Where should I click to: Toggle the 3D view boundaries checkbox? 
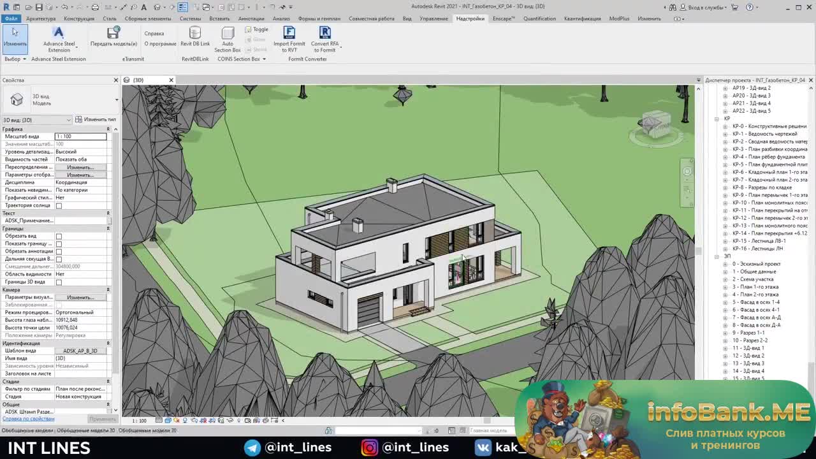click(59, 282)
